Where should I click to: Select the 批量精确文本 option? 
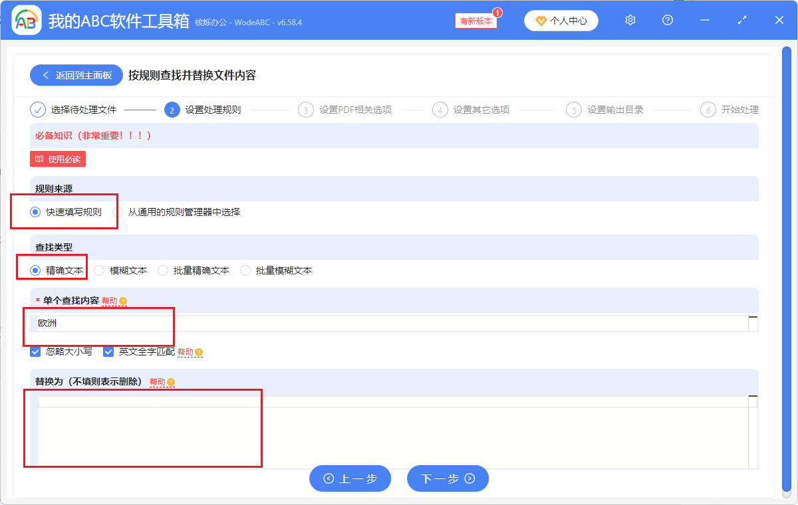coord(162,270)
